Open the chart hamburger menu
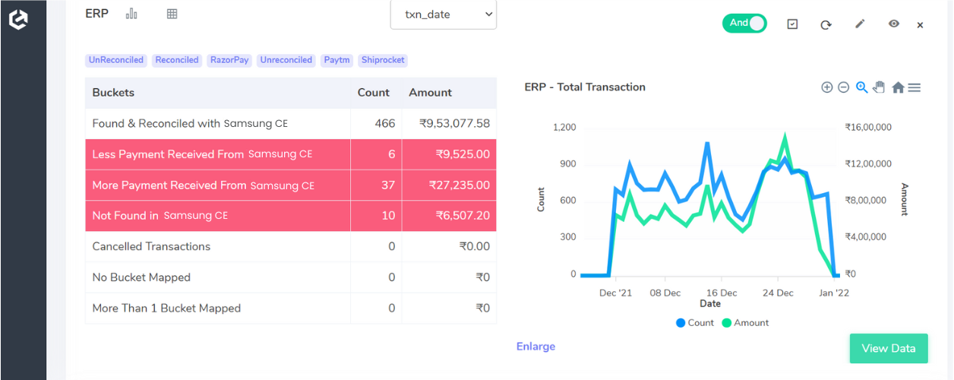 pyautogui.click(x=915, y=87)
